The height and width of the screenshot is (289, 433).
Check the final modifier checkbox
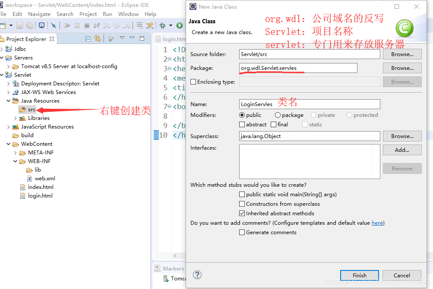[x=273, y=125]
